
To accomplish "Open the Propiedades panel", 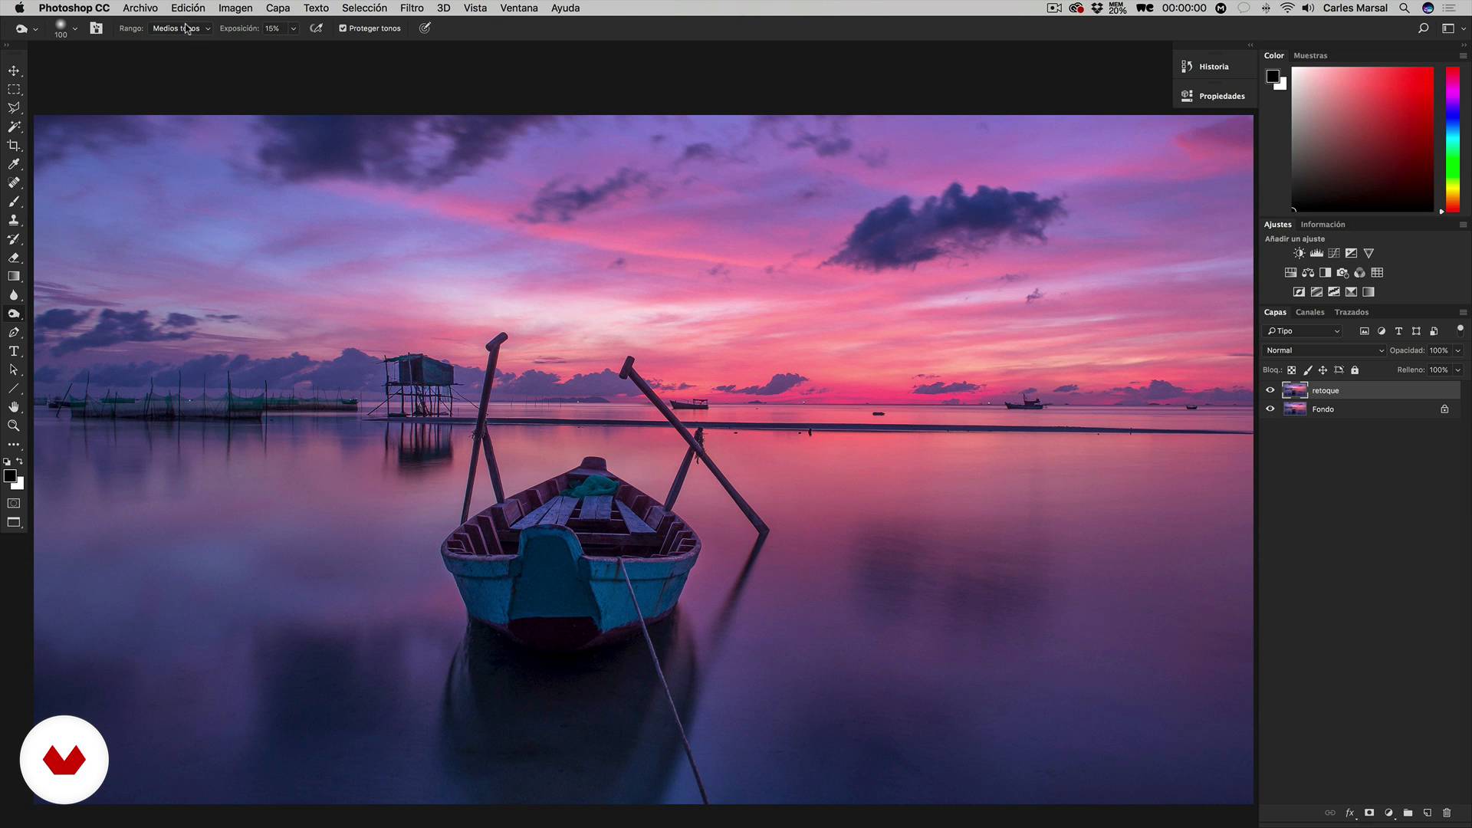I will [x=1221, y=96].
